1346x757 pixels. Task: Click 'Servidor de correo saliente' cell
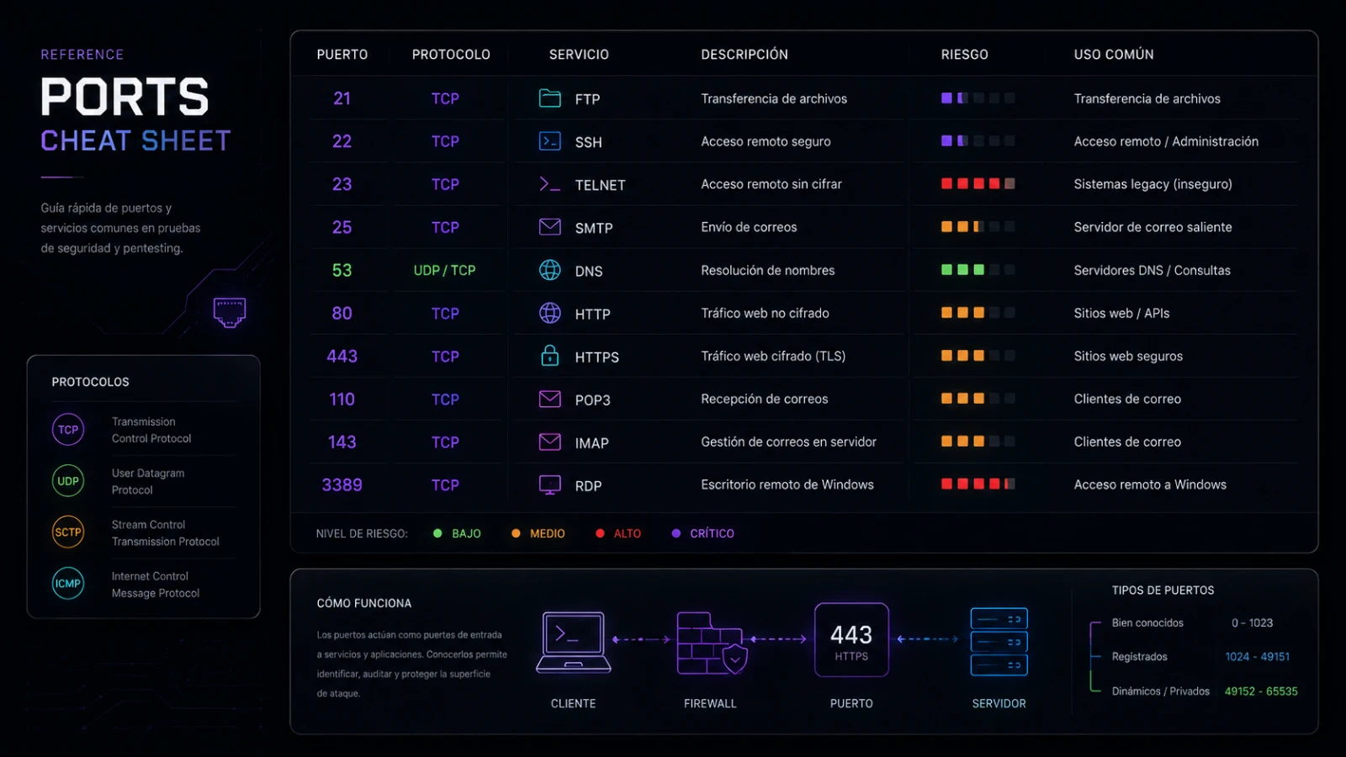pos(1153,227)
